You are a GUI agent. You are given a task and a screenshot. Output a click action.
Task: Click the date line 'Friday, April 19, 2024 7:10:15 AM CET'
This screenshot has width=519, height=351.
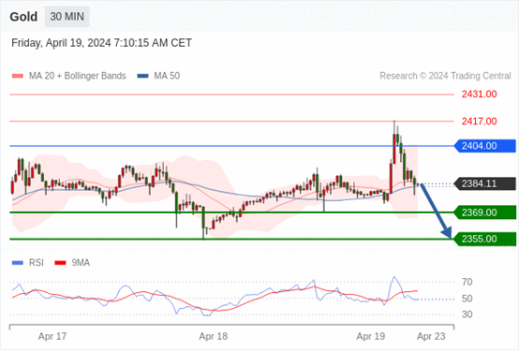click(101, 43)
